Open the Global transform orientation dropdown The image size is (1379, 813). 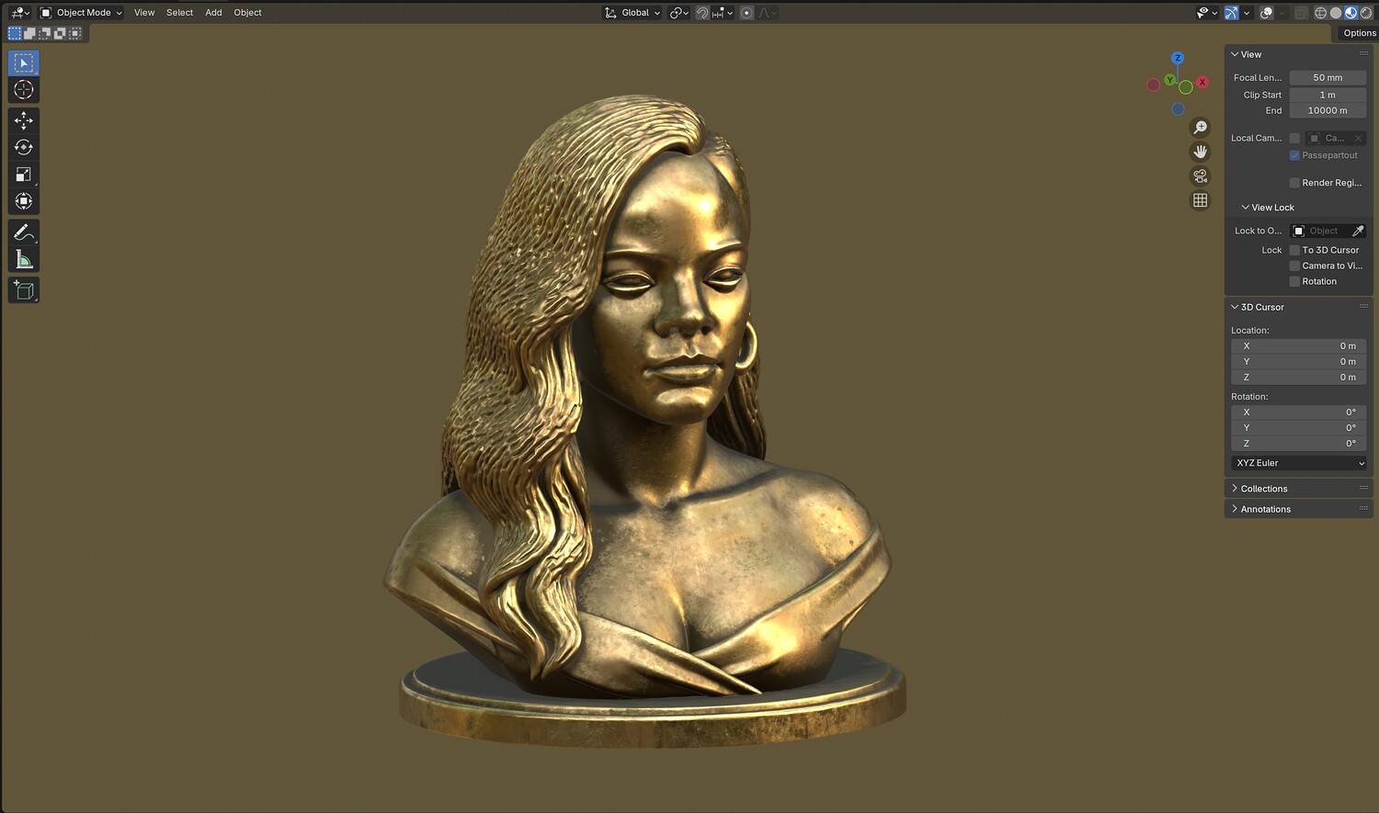coord(633,13)
